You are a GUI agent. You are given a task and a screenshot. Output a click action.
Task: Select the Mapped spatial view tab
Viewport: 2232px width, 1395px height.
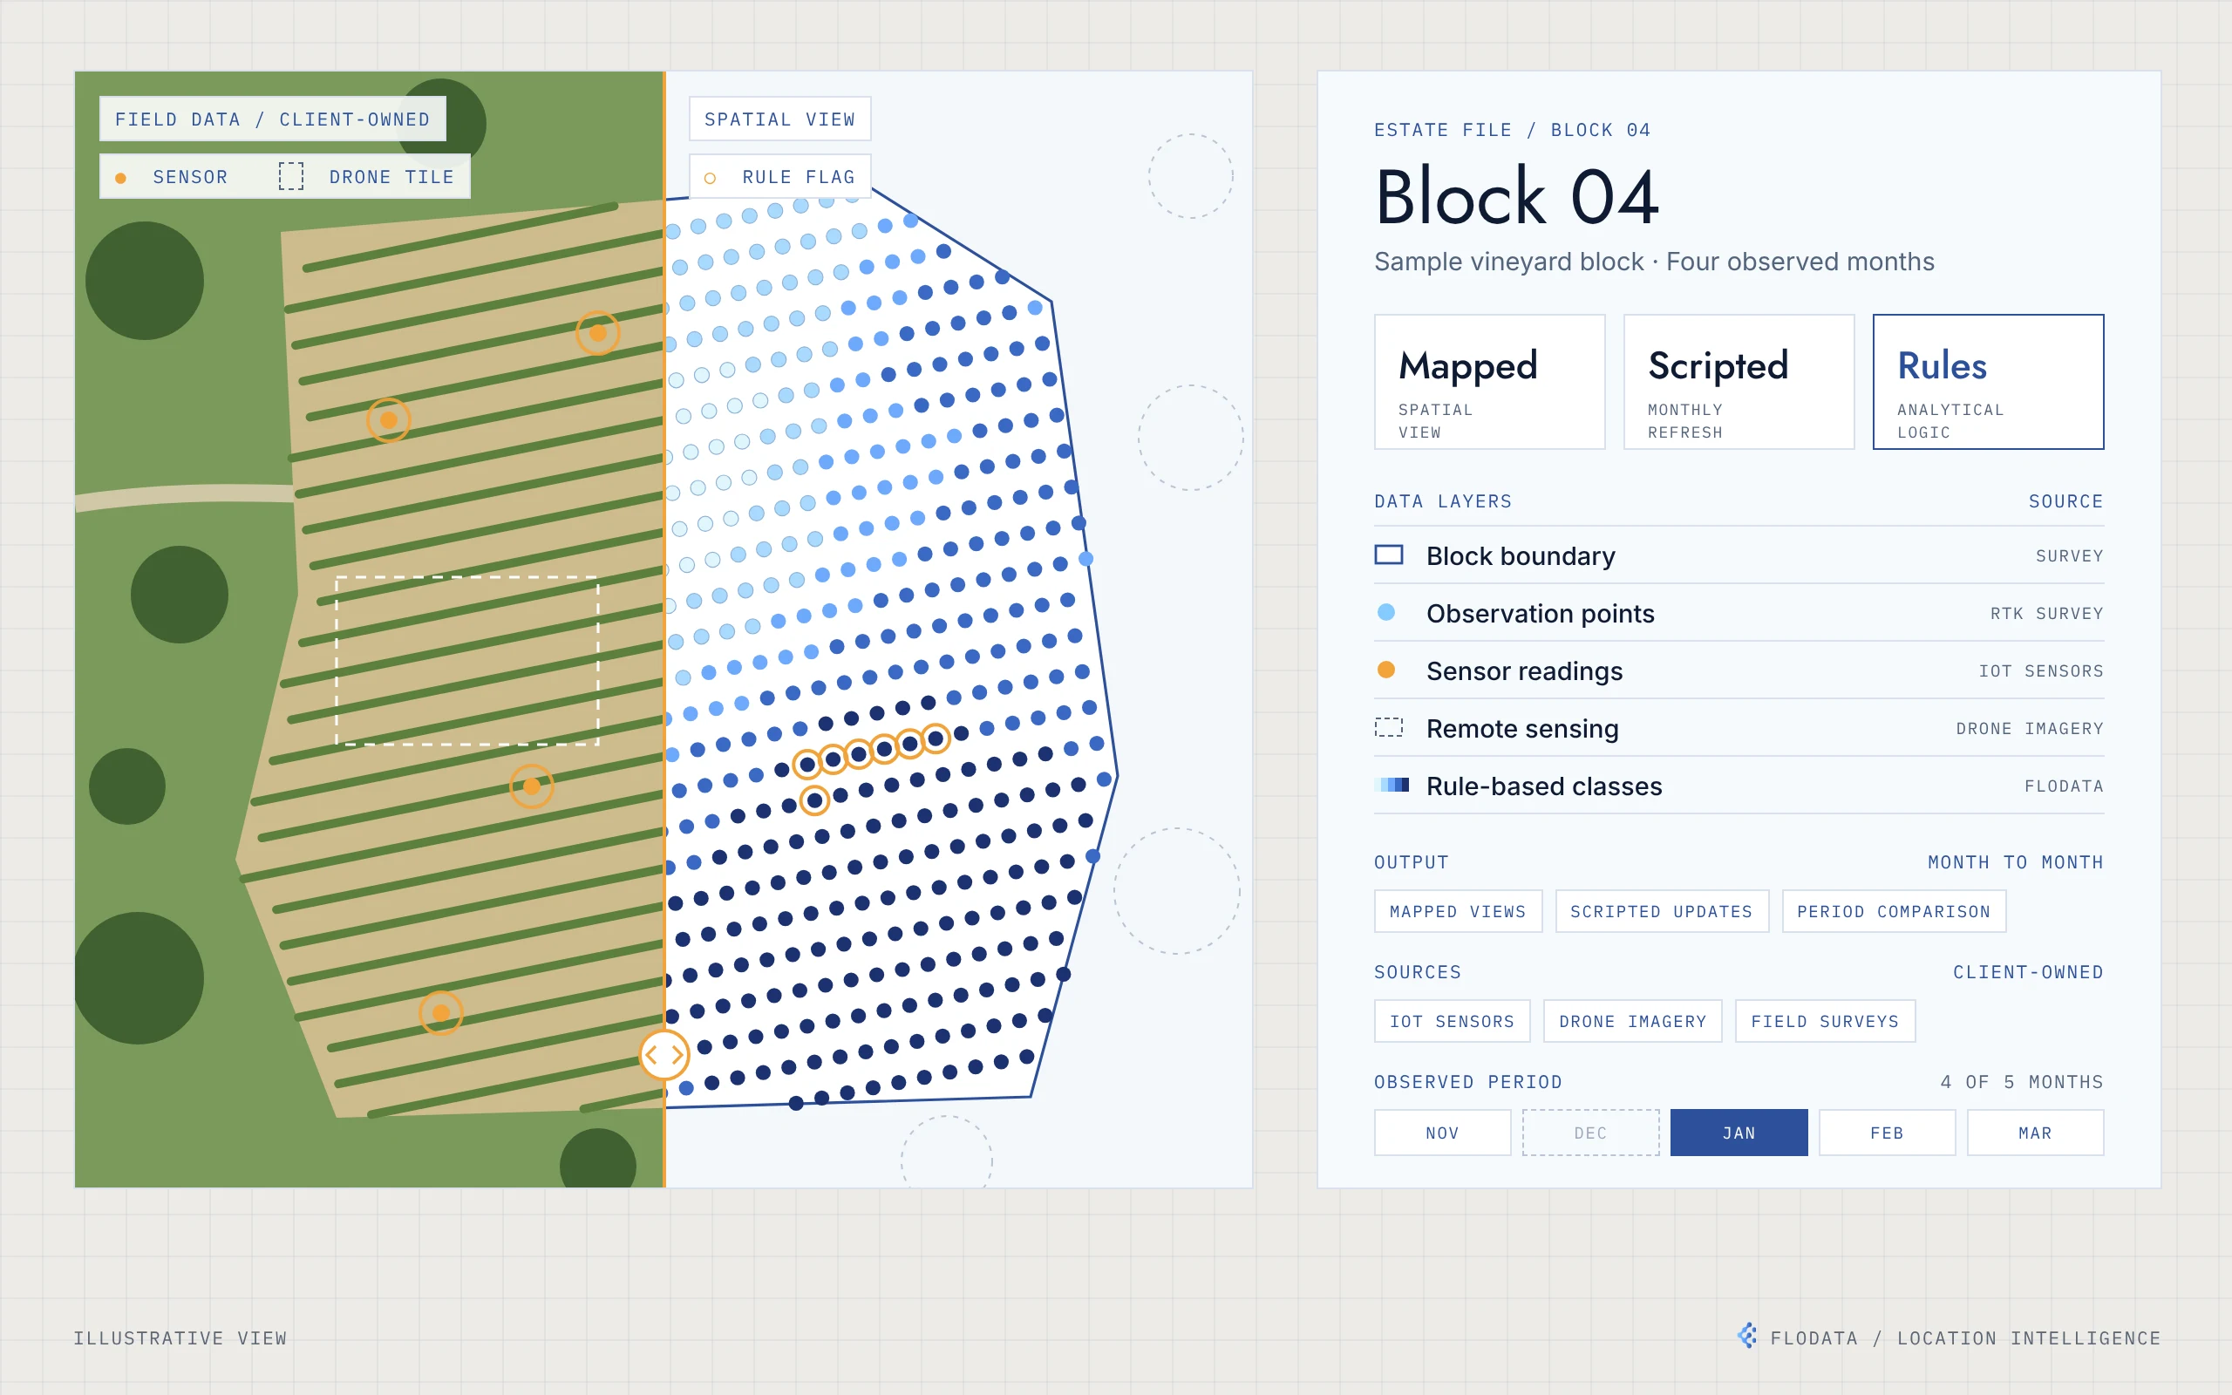1489,382
